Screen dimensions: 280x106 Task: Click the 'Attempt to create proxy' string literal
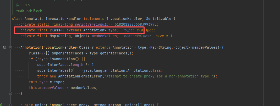point(158,76)
